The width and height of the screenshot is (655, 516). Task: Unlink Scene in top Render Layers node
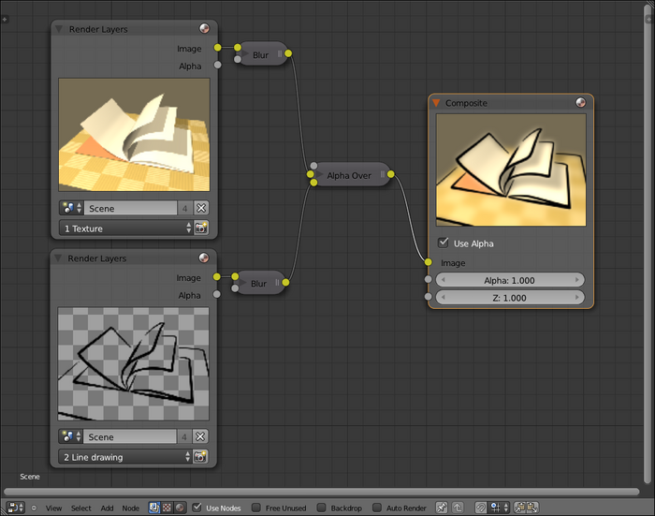coord(201,208)
